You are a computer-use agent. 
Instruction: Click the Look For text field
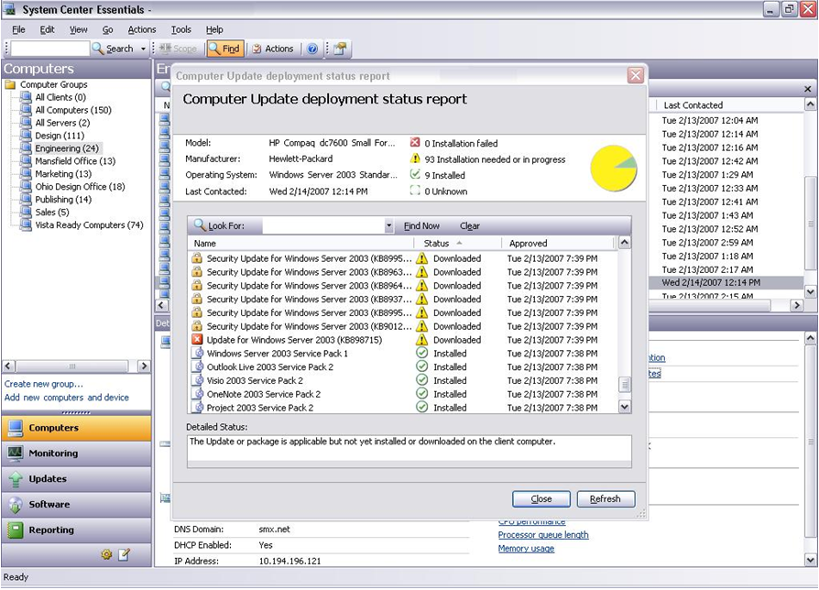pyautogui.click(x=323, y=226)
